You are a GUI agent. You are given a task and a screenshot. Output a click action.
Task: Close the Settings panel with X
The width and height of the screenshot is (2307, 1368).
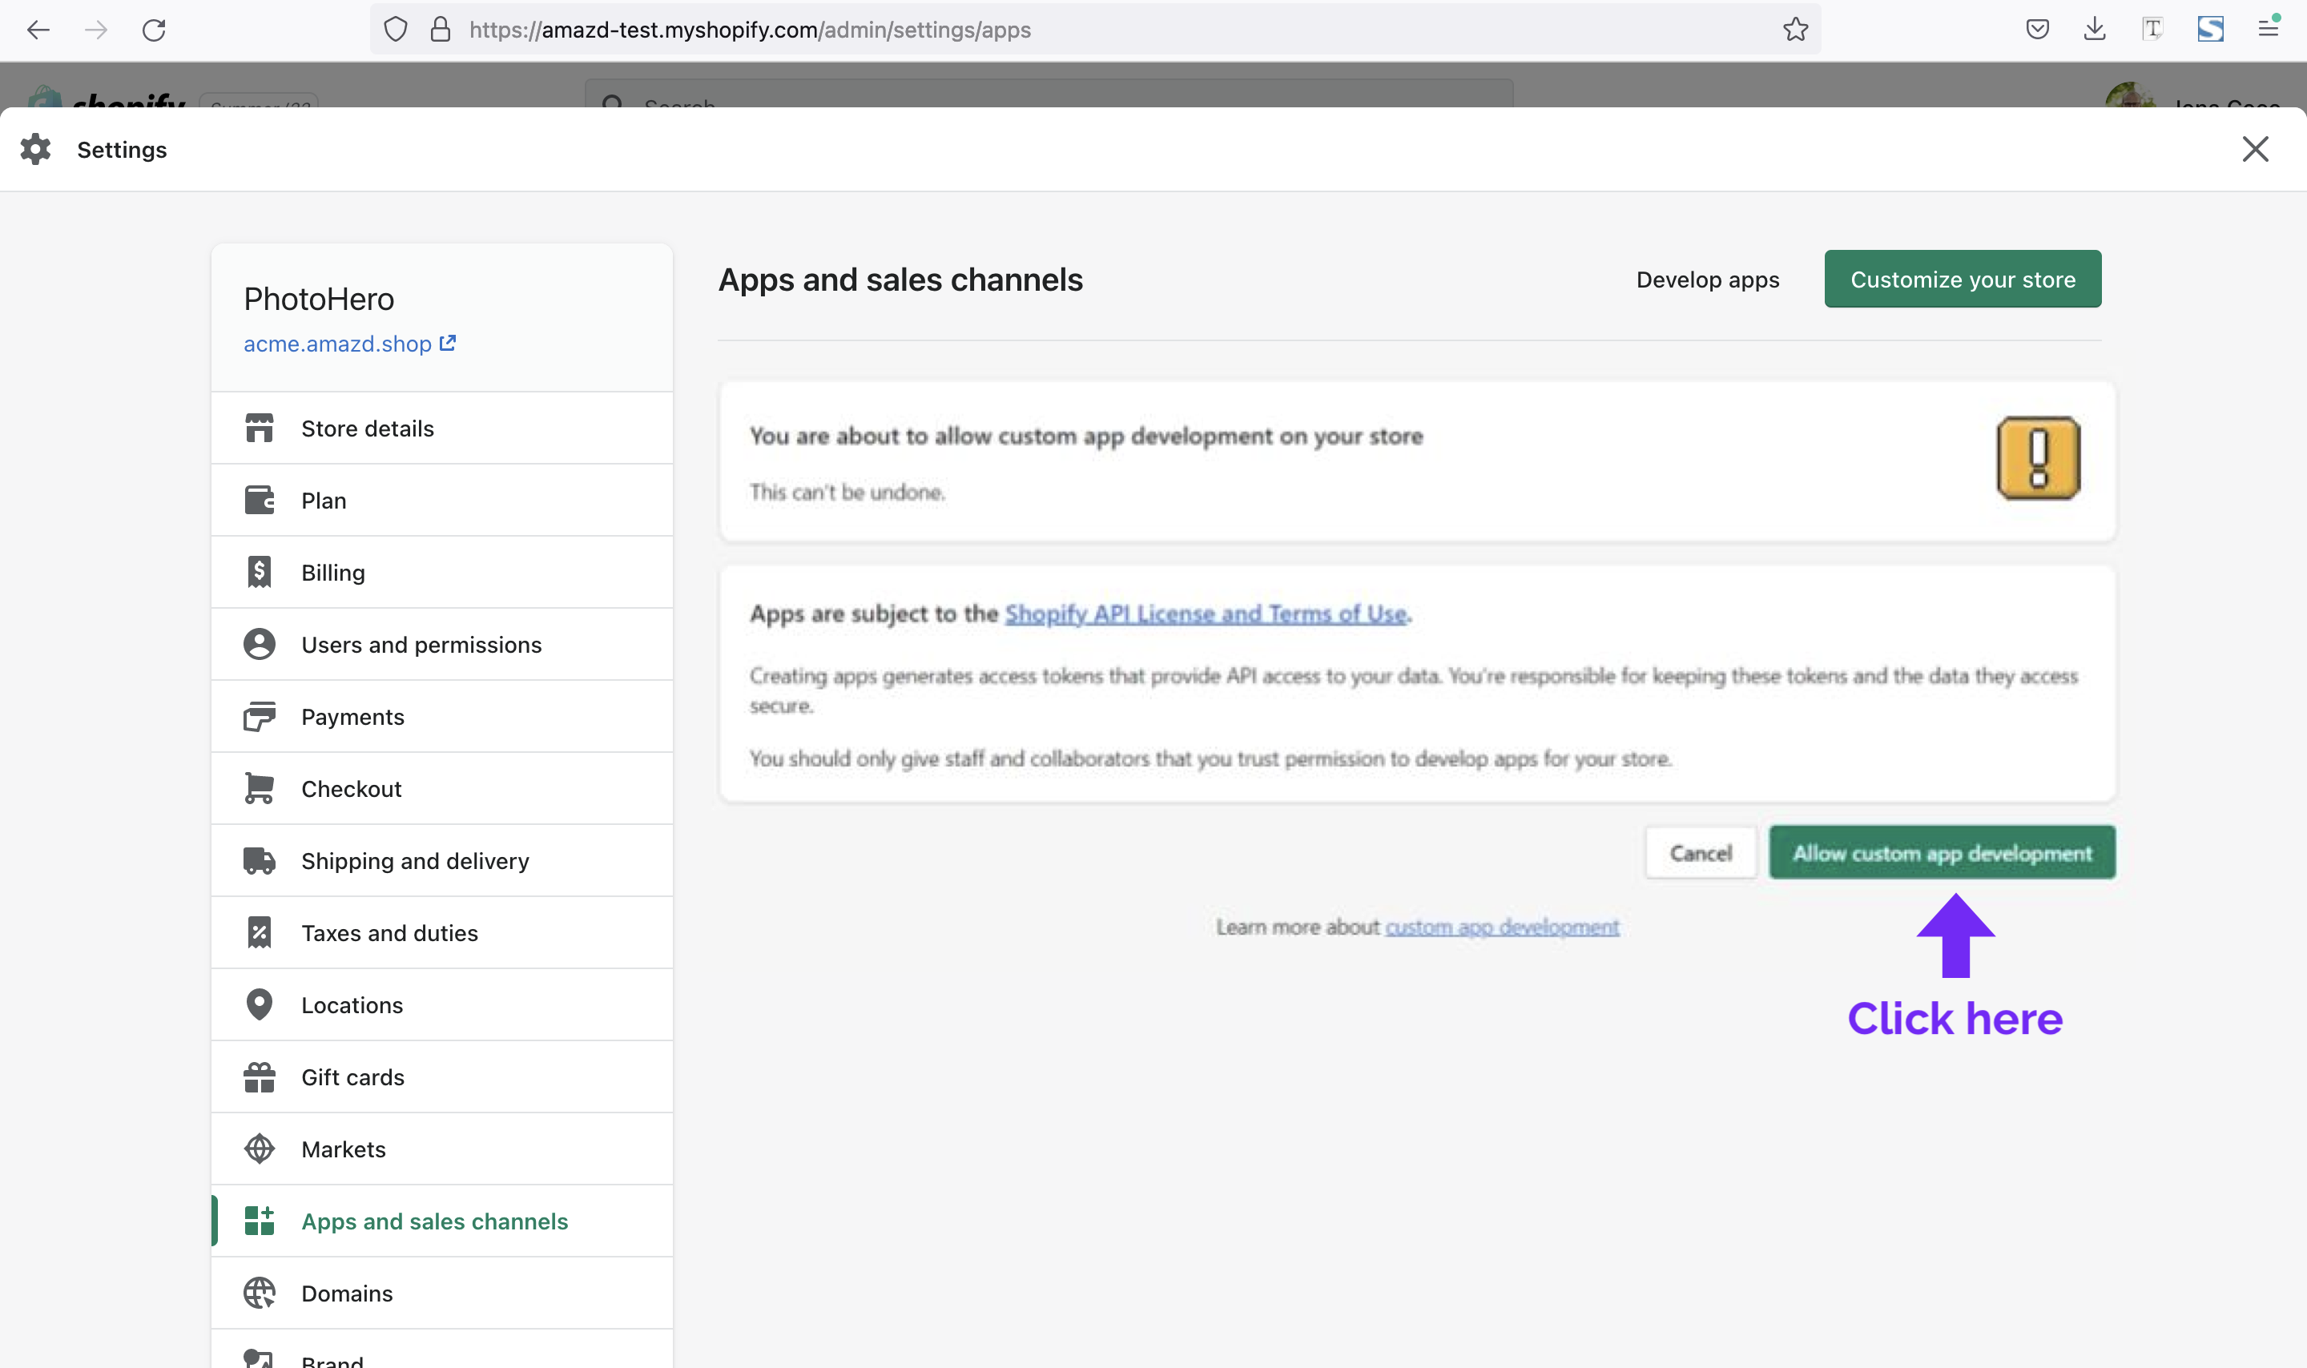pyautogui.click(x=2254, y=149)
